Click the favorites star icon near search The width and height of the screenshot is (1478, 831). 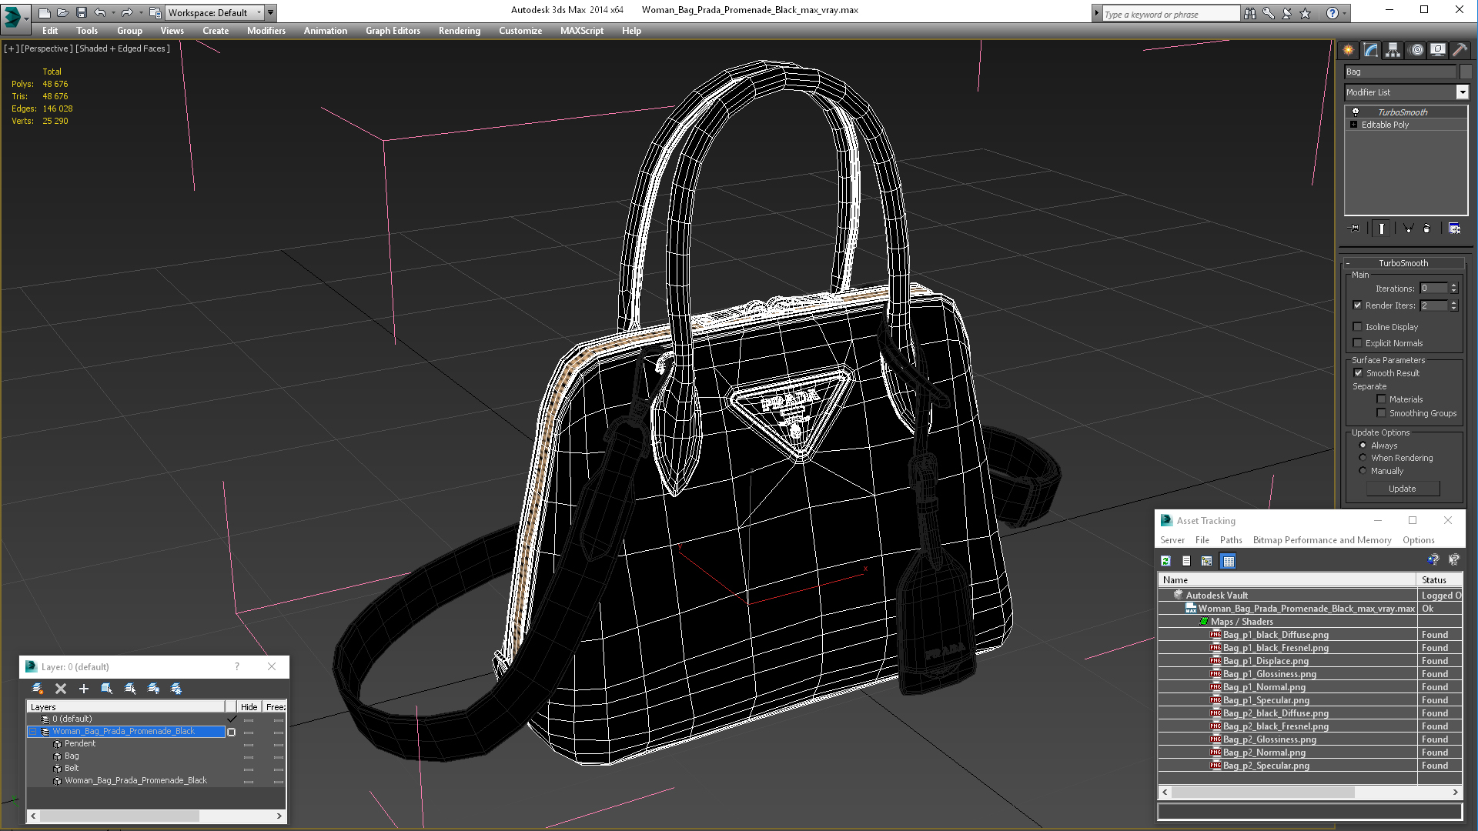pyautogui.click(x=1305, y=13)
